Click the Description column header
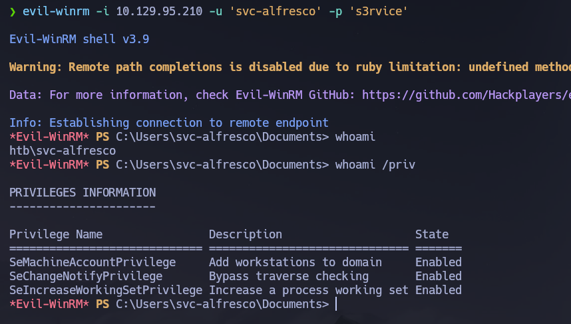The image size is (571, 324). coord(246,234)
